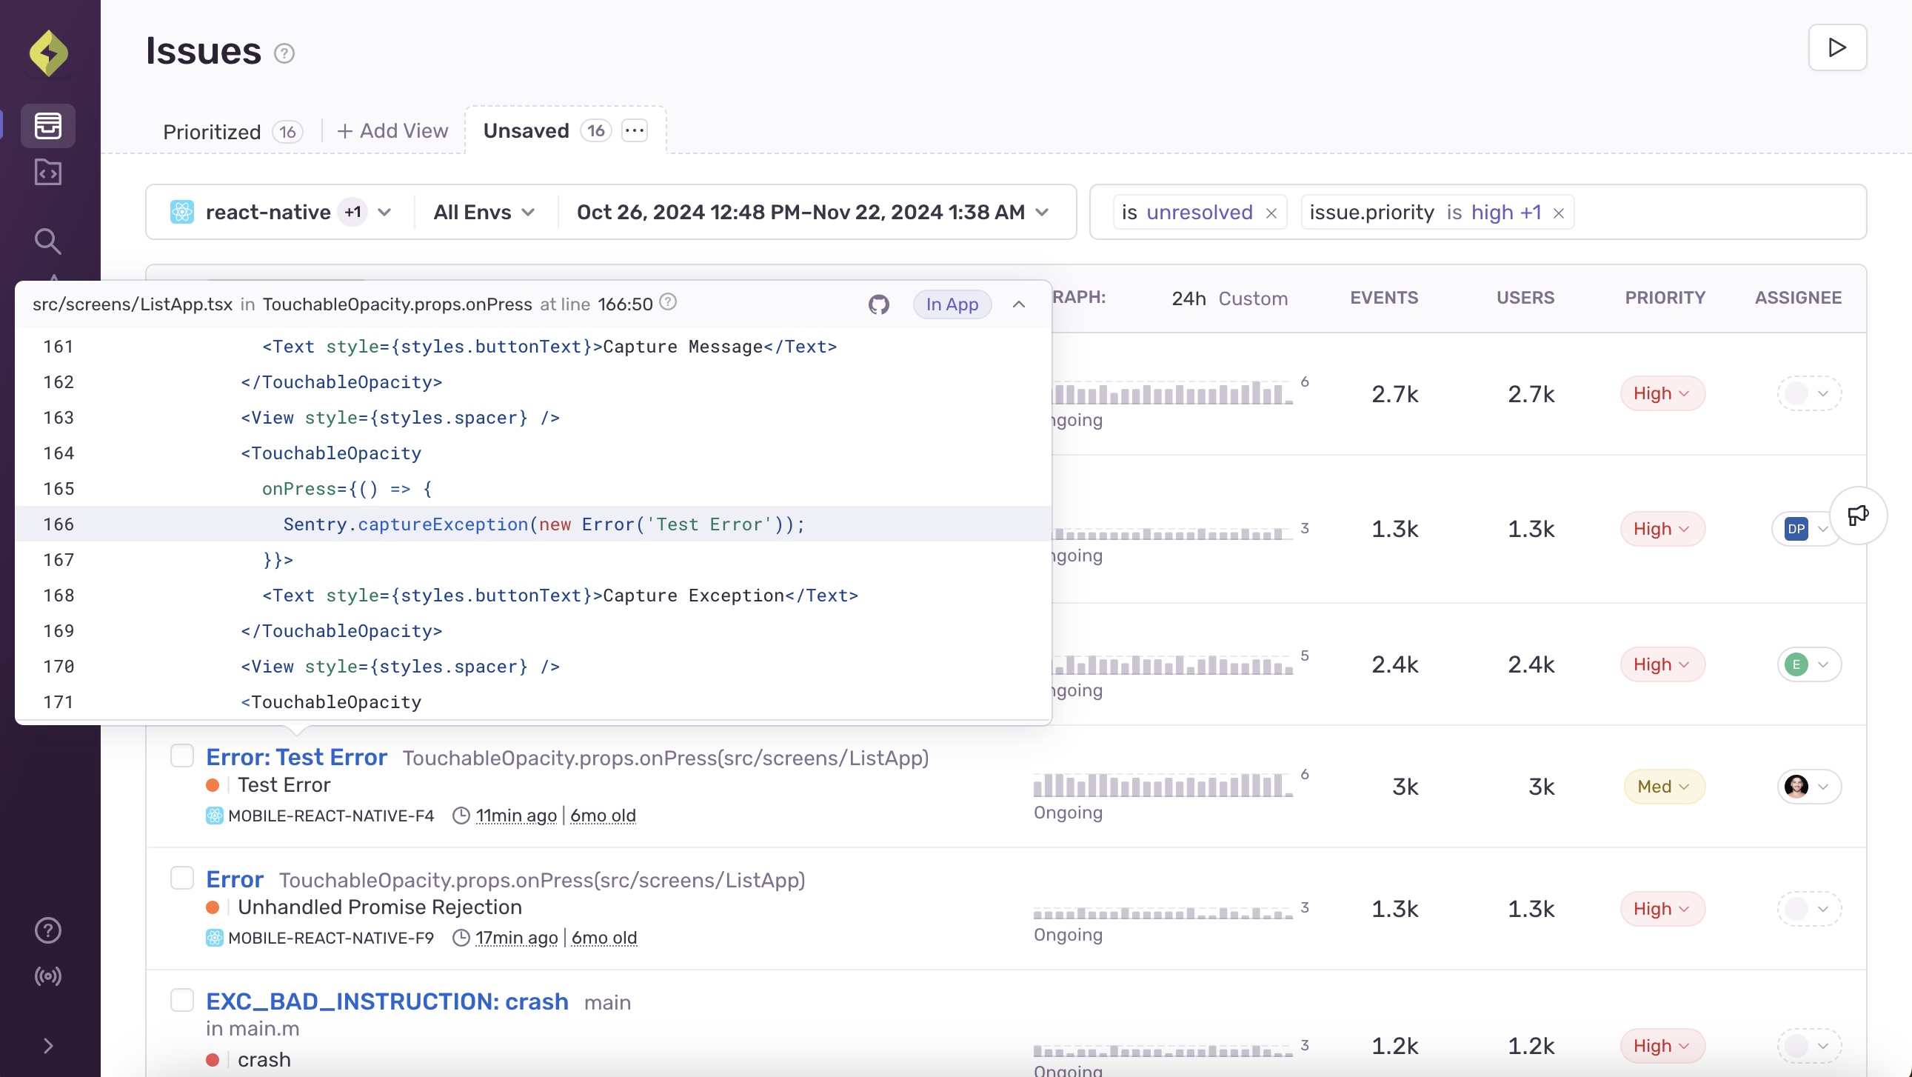Open the Issues inbox sidebar icon
Screen dimensions: 1912x1077
[x=48, y=125]
